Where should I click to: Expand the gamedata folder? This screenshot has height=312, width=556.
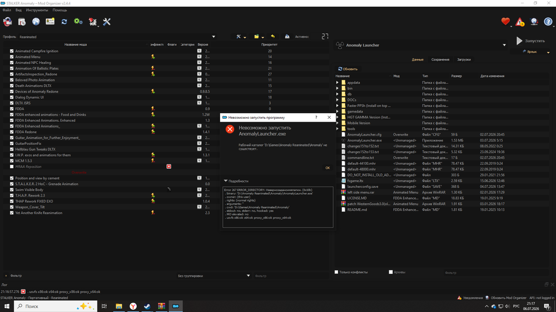[x=337, y=112]
